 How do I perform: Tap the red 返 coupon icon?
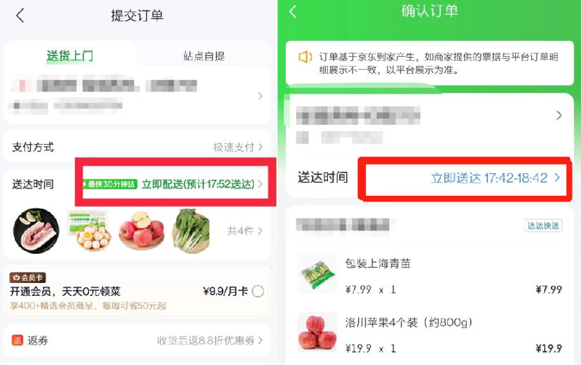click(17, 340)
